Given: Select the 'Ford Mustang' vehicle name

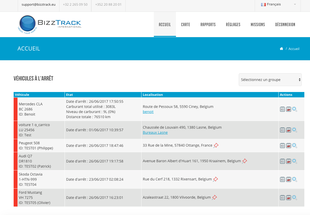Looking at the screenshot, I should [x=30, y=192].
